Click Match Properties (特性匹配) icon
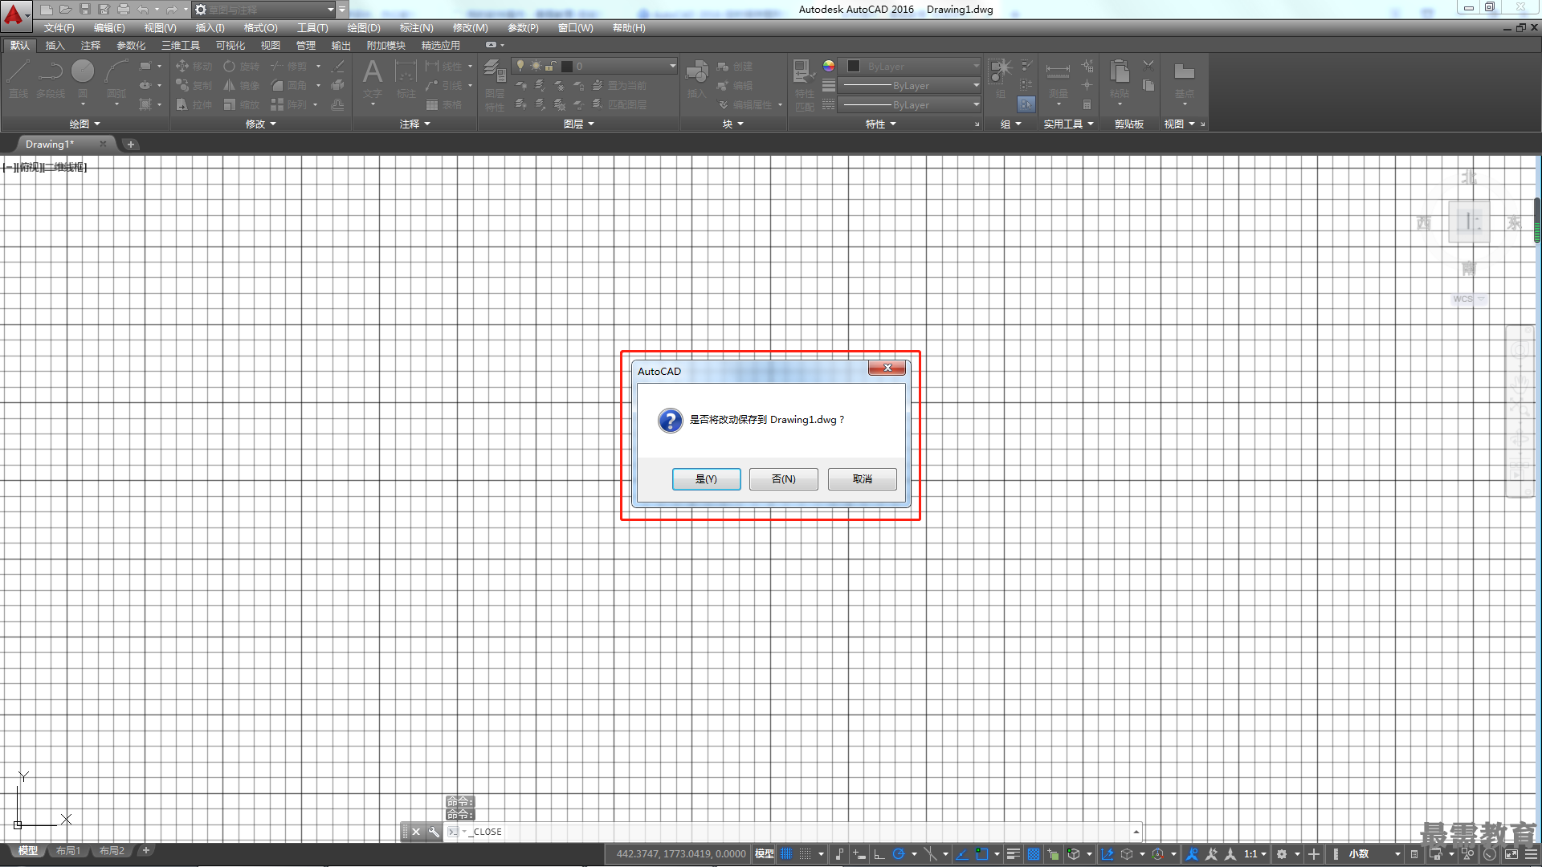Screen dimensions: 1542x867 [804, 85]
